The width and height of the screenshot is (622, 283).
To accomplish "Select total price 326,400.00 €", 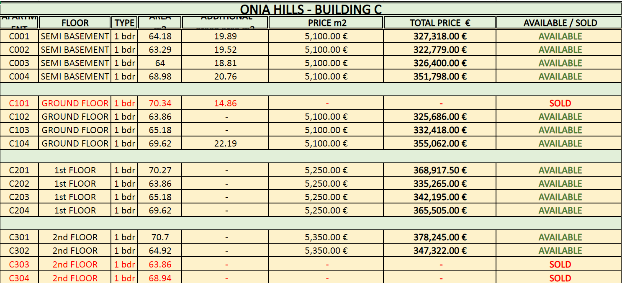I will click(x=440, y=63).
